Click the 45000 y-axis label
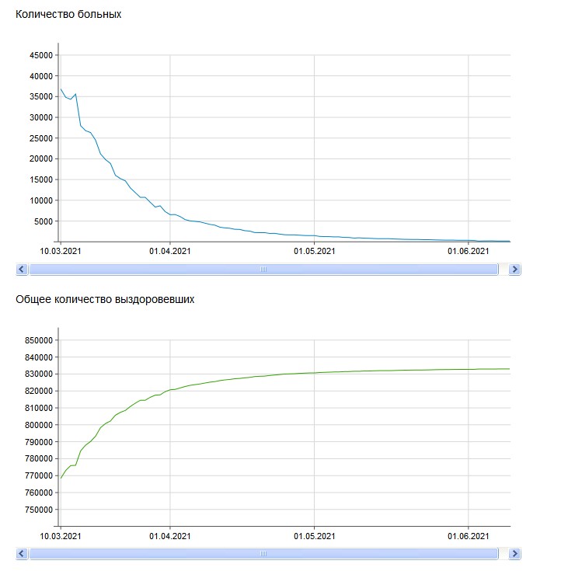Image resolution: width=582 pixels, height=571 pixels. tap(40, 55)
